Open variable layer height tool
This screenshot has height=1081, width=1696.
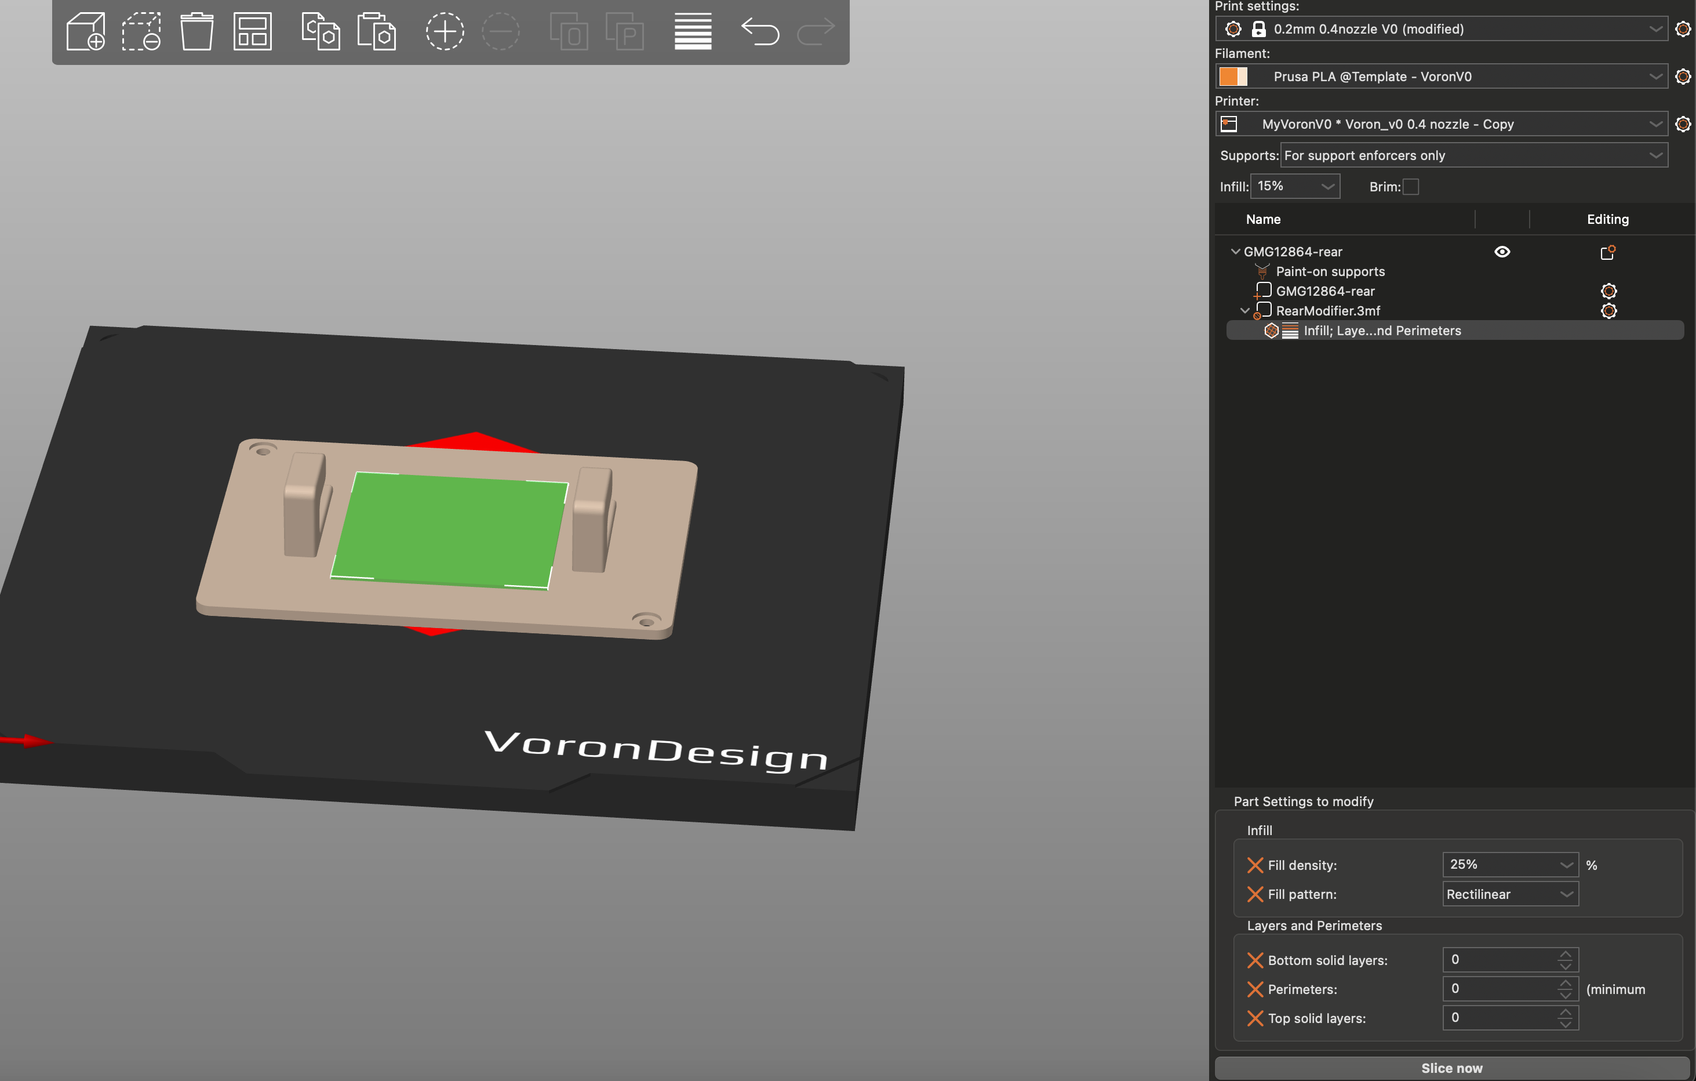click(x=693, y=31)
